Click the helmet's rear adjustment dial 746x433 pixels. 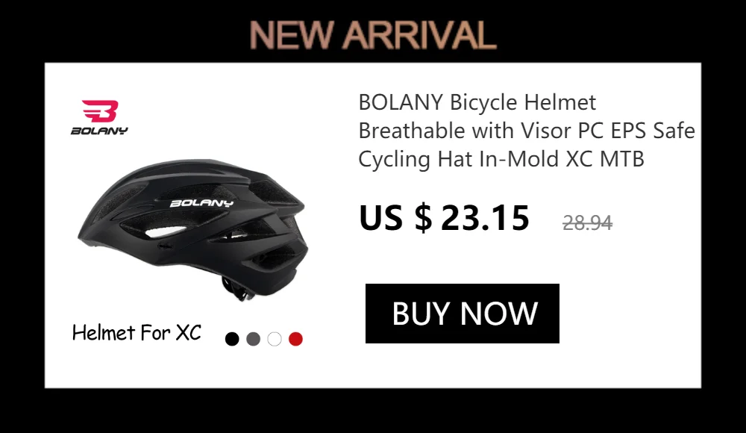pyautogui.click(x=236, y=290)
